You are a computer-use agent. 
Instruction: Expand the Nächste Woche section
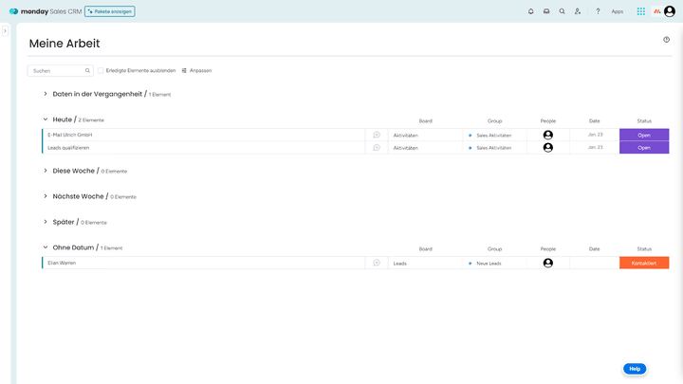tap(46, 196)
